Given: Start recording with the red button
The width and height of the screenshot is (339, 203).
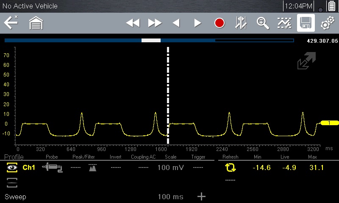Looking at the screenshot, I should 219,23.
